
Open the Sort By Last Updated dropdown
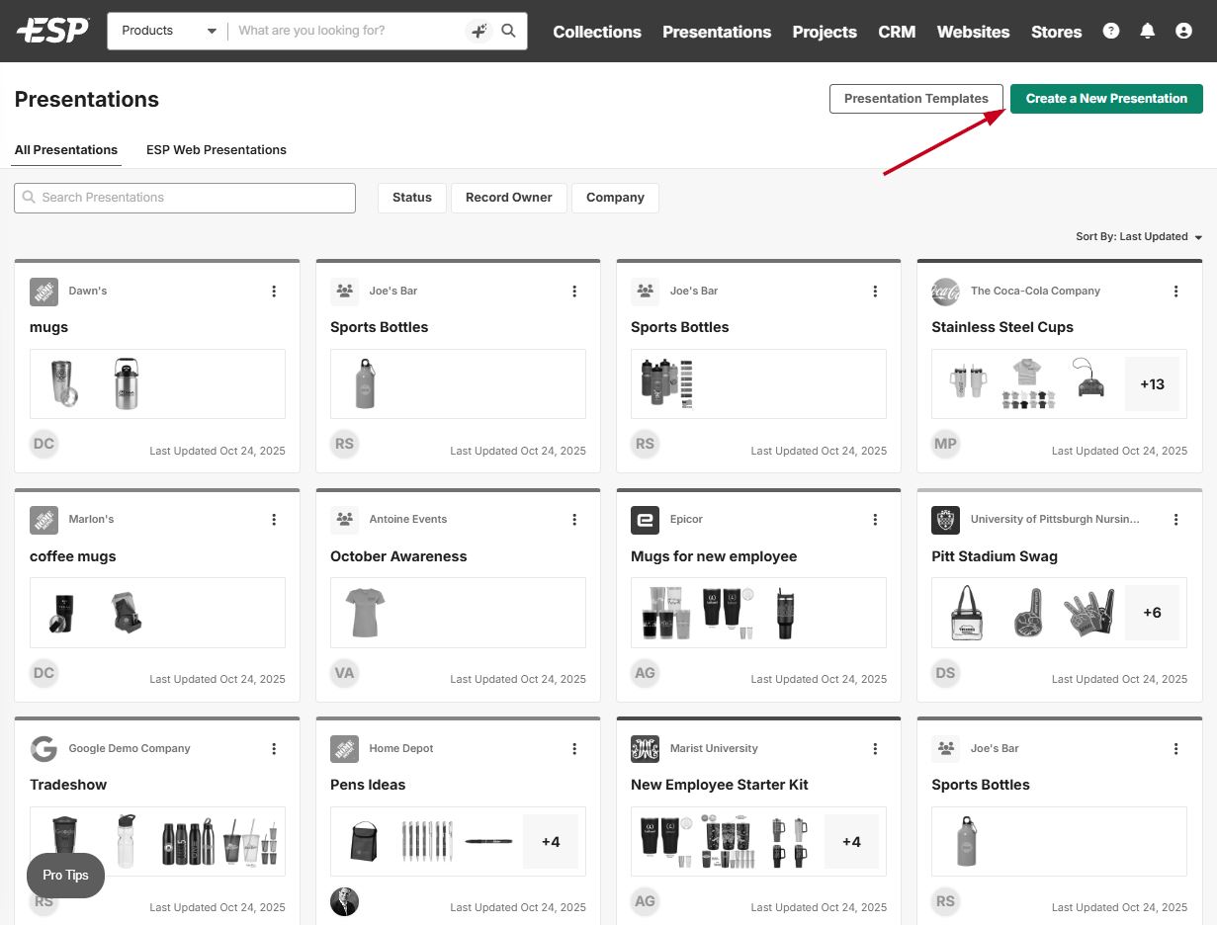pyautogui.click(x=1139, y=237)
